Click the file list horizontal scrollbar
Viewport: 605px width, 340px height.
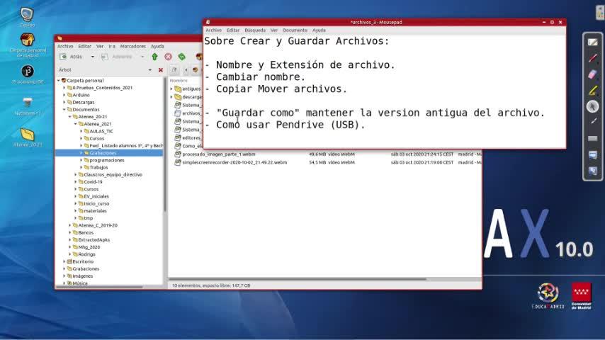(298, 278)
